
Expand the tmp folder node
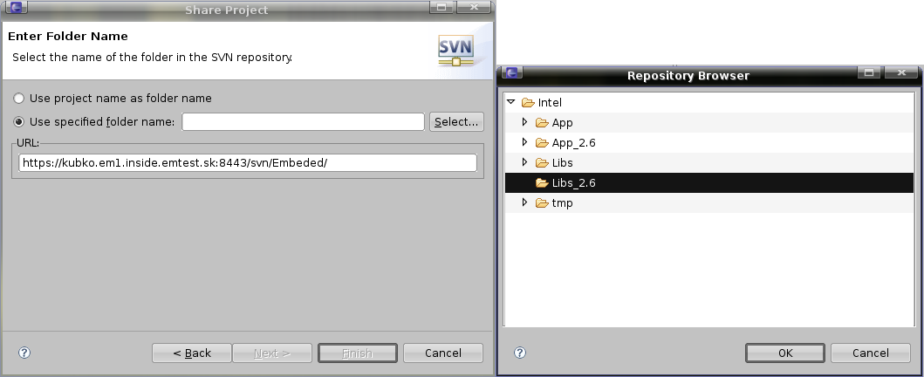point(524,202)
